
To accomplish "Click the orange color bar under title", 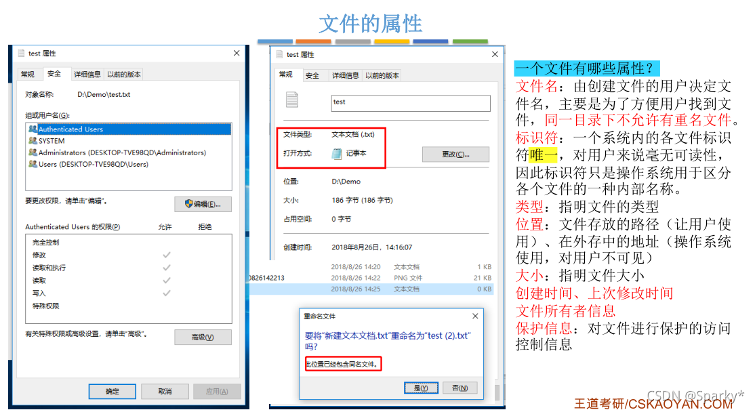I will pyautogui.click(x=314, y=42).
